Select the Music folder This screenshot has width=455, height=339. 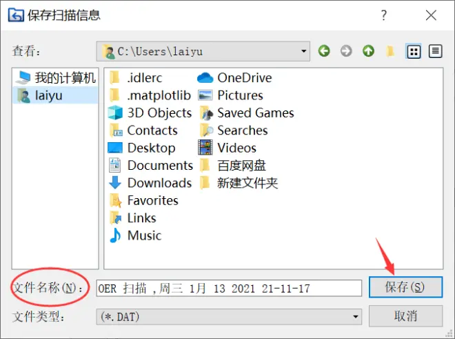(135, 235)
